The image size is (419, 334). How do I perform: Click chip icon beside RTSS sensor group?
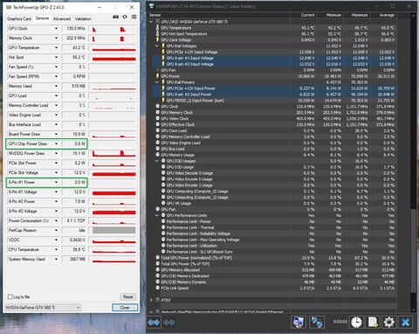pos(157,300)
